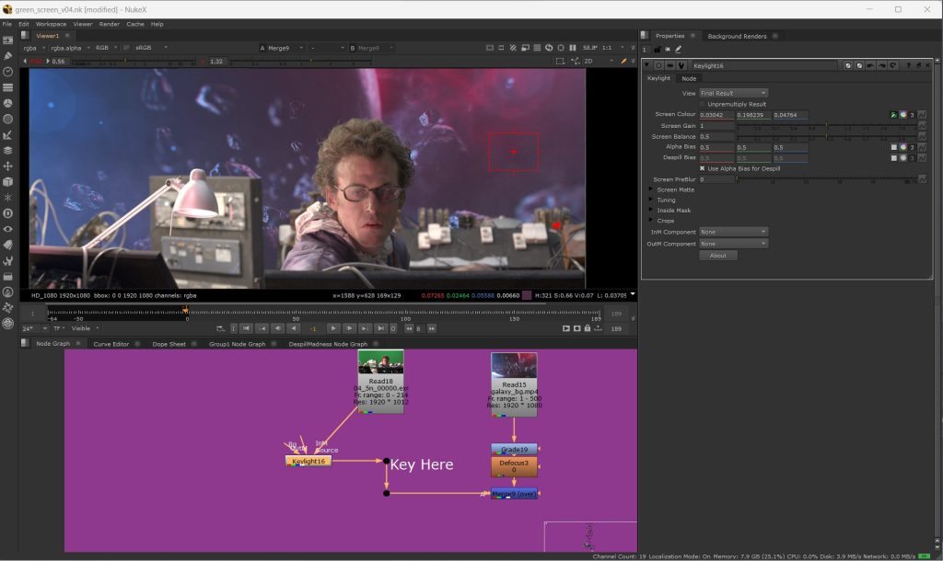This screenshot has width=943, height=561.
Task: Open the rgba channel set dropdown
Action: tap(34, 48)
